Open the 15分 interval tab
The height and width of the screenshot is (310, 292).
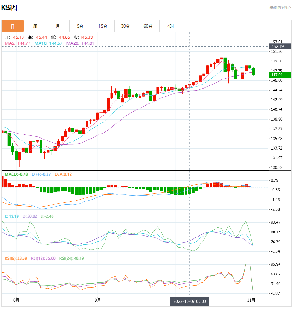click(103, 26)
